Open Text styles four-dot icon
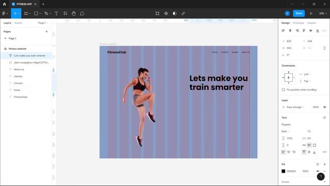Viewport: 330px width, 186px height. tap(324, 118)
